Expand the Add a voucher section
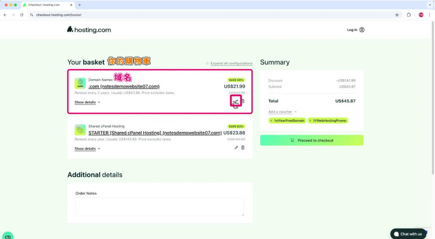435x239 pixels. (x=283, y=112)
